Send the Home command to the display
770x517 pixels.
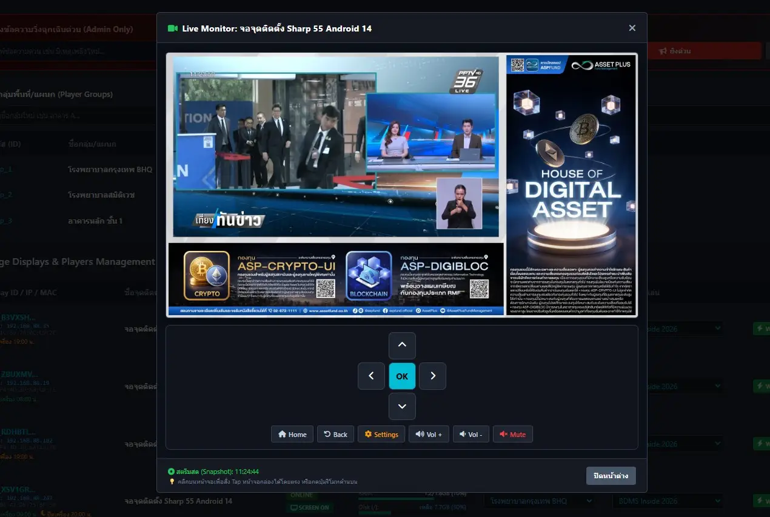(x=292, y=434)
